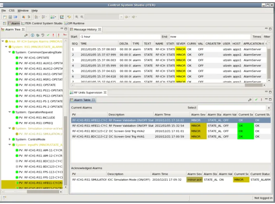Click the End time field

pos(210,37)
